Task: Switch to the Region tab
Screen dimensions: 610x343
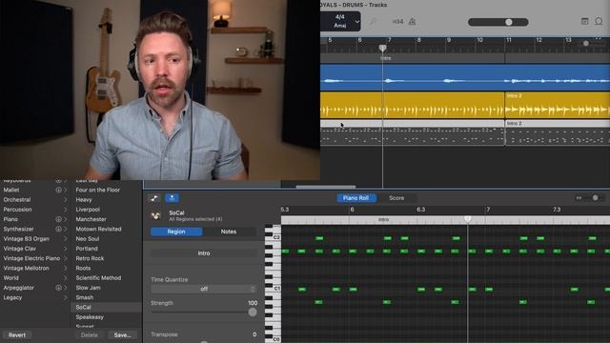Action: click(176, 232)
